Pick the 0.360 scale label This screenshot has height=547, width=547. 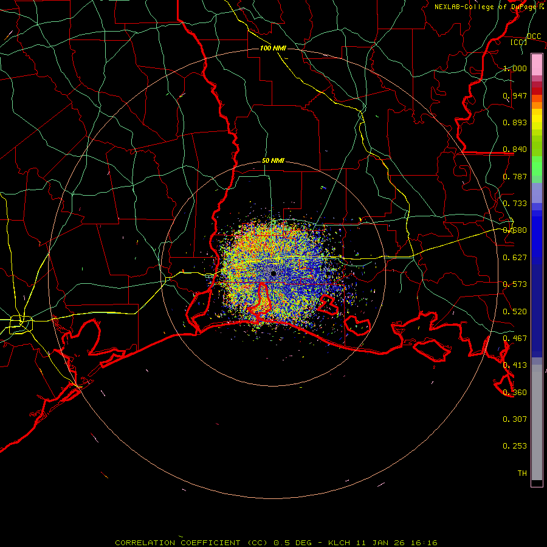pyautogui.click(x=515, y=393)
